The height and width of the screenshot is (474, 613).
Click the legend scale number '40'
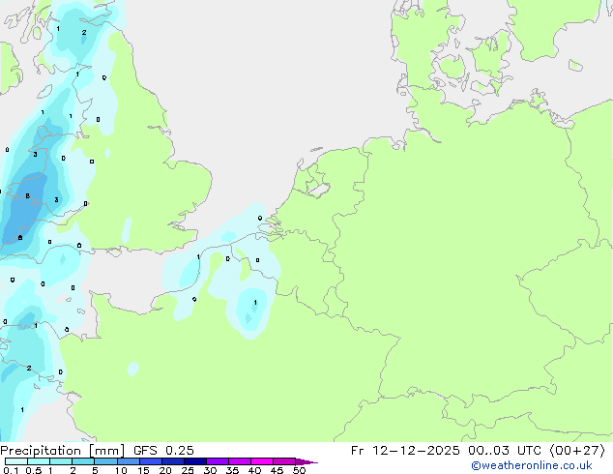coord(254,470)
